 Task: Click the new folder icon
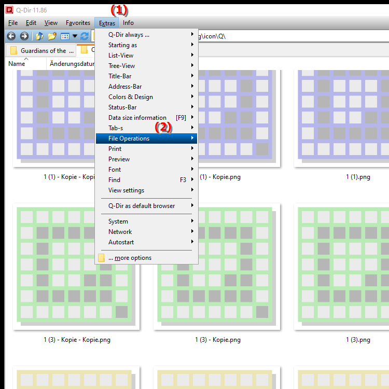click(x=52, y=36)
